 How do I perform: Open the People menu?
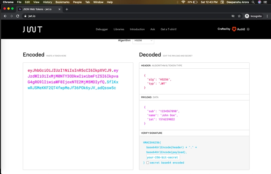point(77,2)
